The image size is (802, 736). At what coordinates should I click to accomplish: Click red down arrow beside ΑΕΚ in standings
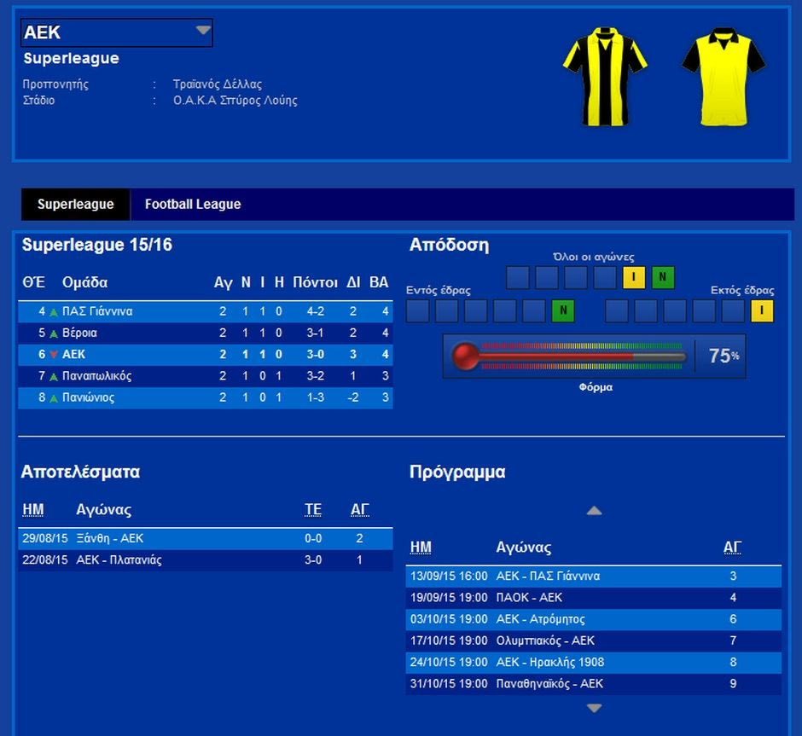click(x=54, y=355)
